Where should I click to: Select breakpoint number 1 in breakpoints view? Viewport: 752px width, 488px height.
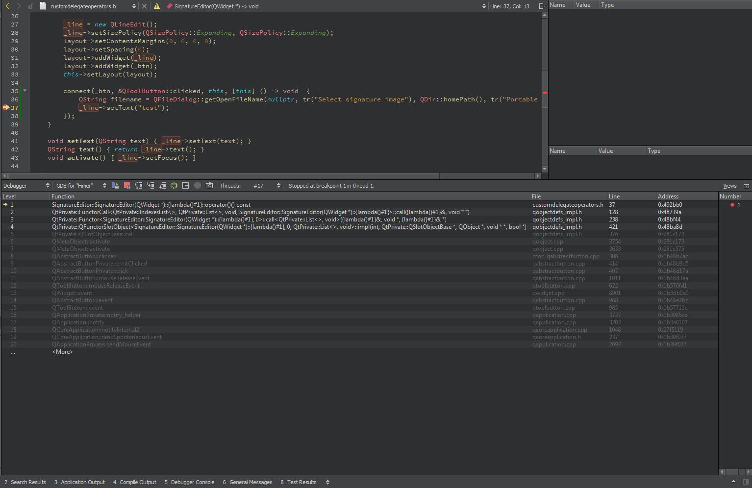(735, 205)
